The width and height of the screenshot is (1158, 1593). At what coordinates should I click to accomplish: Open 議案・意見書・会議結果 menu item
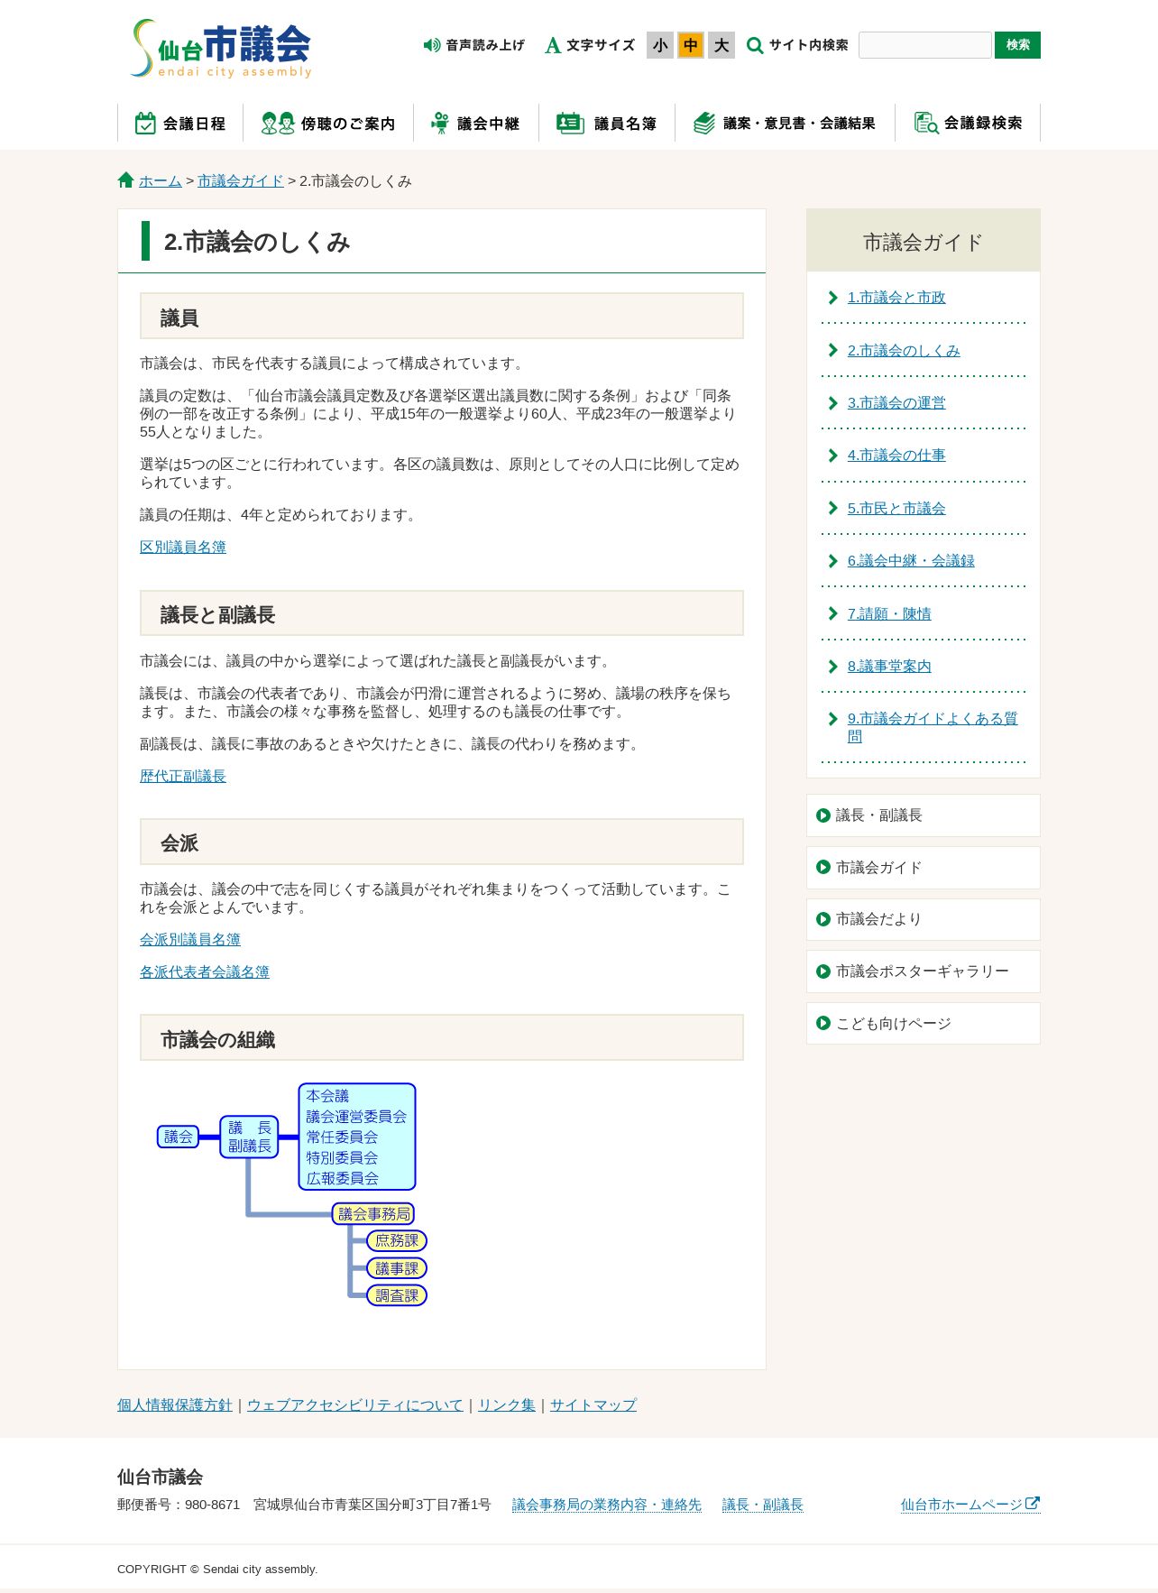(785, 124)
